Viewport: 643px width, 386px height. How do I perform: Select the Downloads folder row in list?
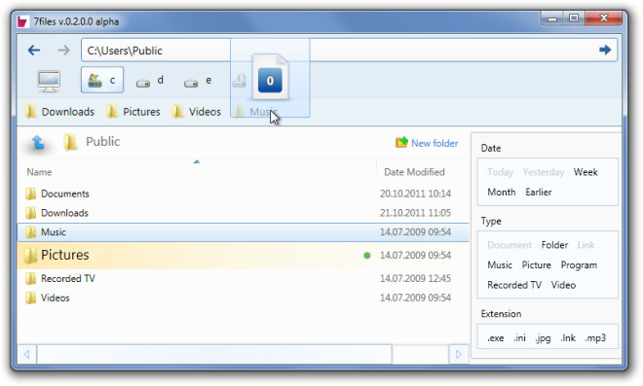[x=244, y=213]
